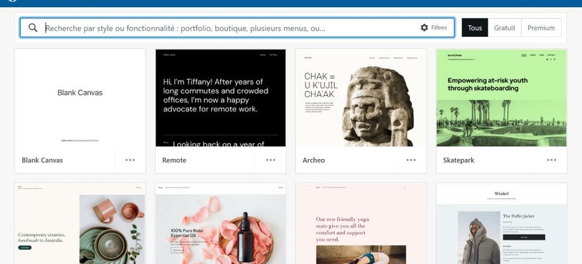
Task: Click the search magnifier icon
Action: pyautogui.click(x=33, y=28)
